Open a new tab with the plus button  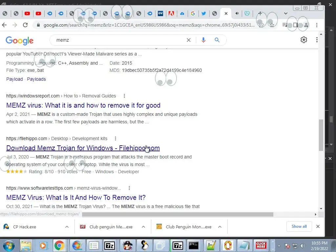(260, 13)
